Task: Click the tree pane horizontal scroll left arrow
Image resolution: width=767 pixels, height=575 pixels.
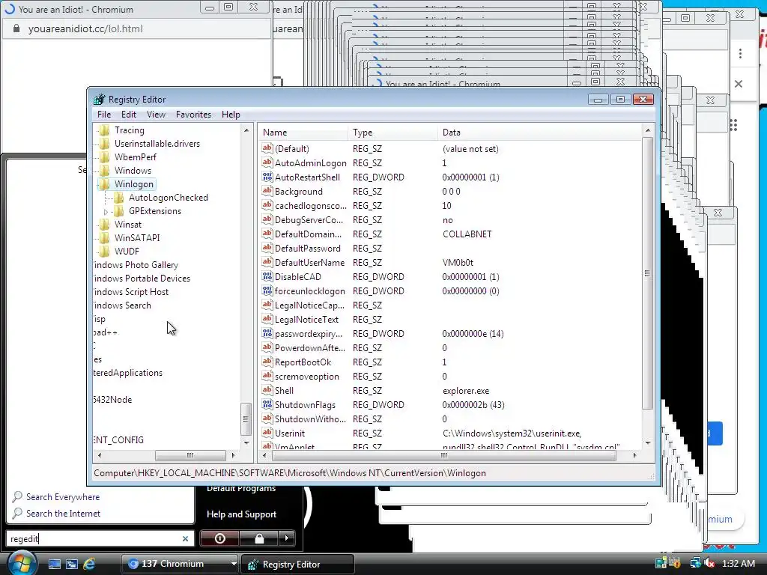Action: coord(100,455)
